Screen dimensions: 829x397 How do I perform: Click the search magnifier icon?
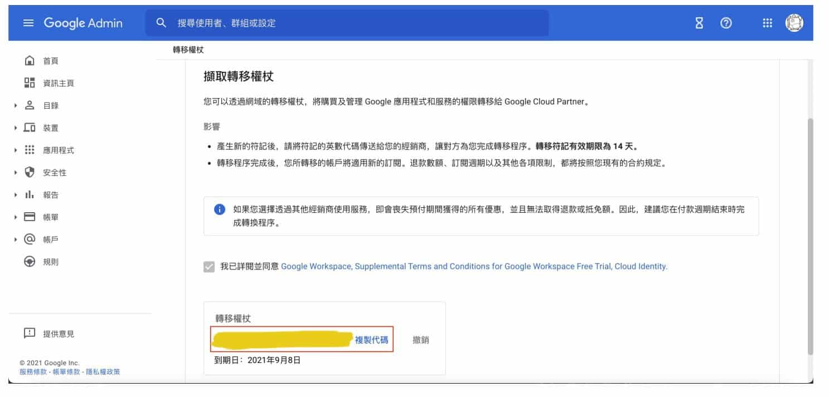(162, 23)
